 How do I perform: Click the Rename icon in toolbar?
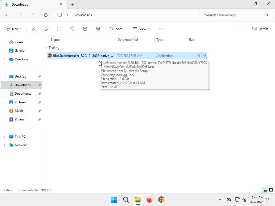coord(72,29)
